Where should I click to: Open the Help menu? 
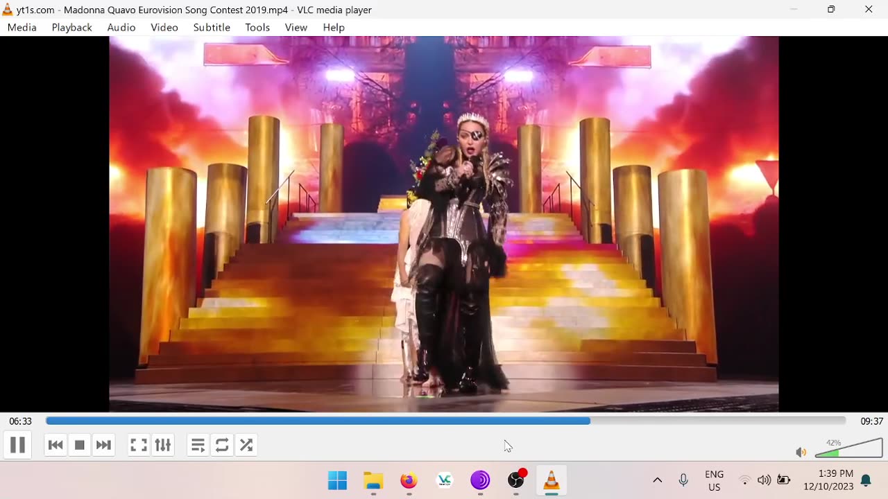coord(334,27)
